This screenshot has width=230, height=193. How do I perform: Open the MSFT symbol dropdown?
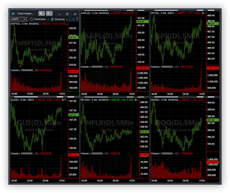pyautogui.click(x=24, y=19)
